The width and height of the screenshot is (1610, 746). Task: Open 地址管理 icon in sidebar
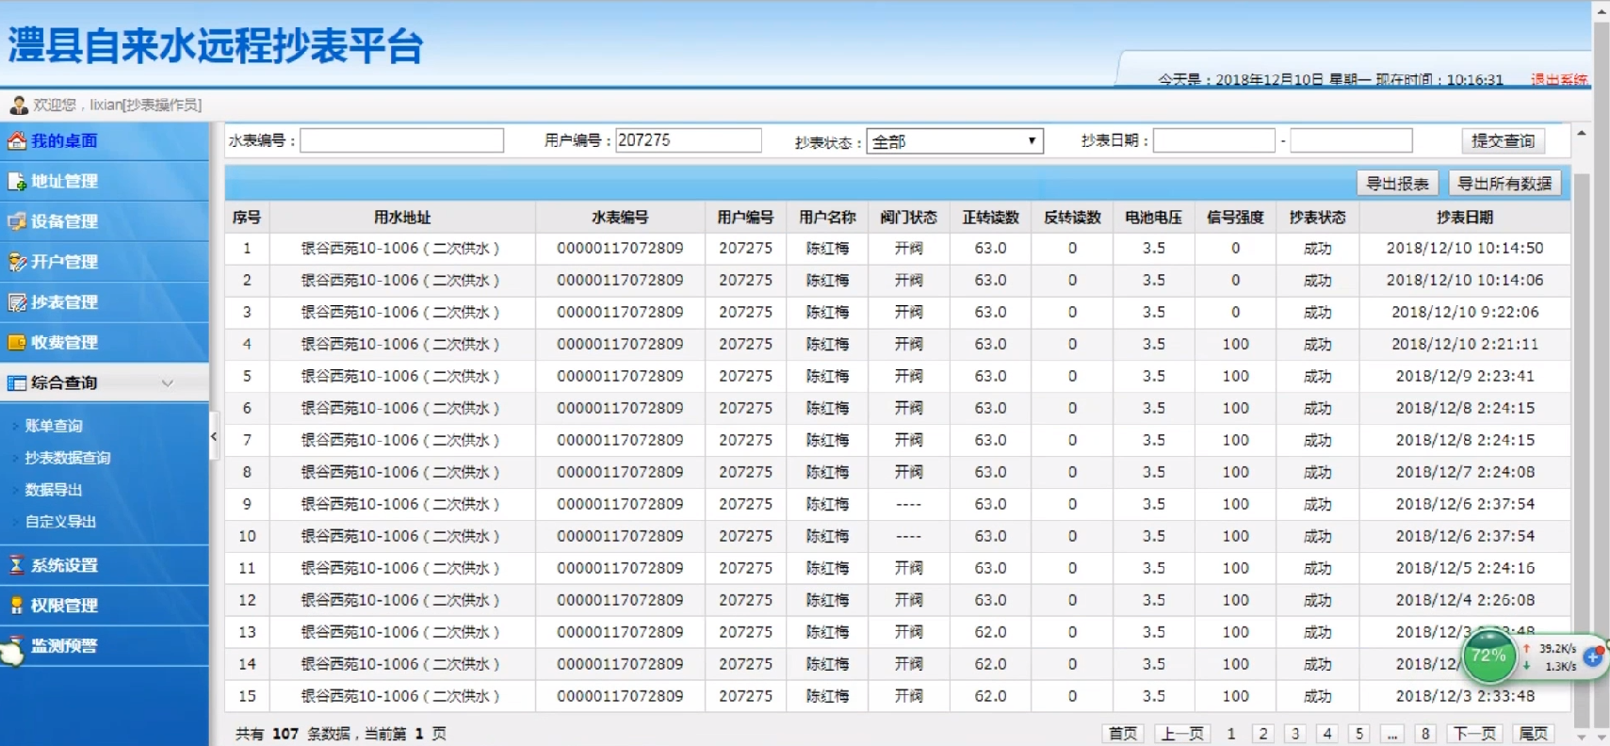17,181
